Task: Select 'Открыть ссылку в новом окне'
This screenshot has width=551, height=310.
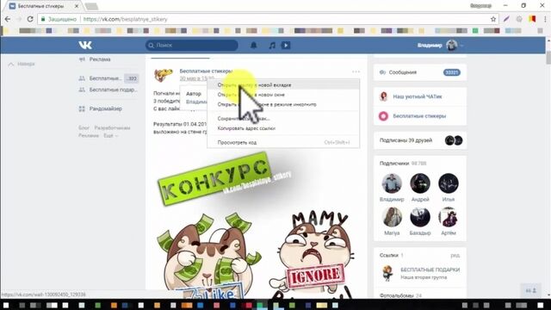Action: 283,95
